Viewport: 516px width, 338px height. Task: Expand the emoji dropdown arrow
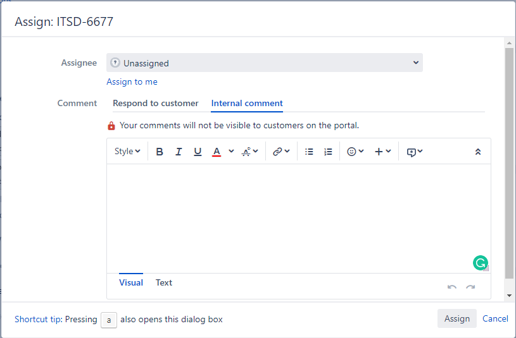pyautogui.click(x=361, y=151)
